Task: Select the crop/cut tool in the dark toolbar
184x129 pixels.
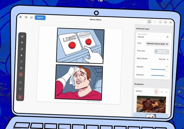Action: click(x=22, y=49)
